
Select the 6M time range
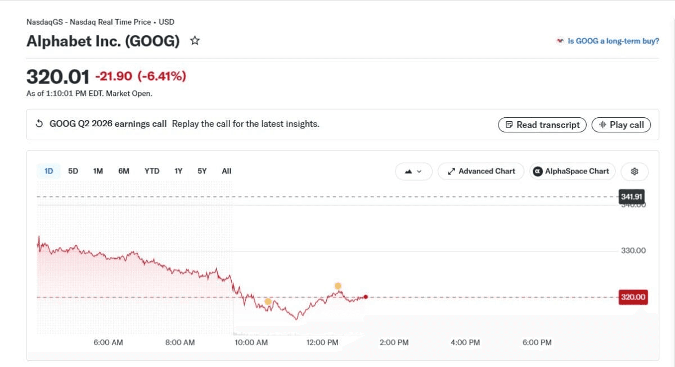click(x=124, y=171)
